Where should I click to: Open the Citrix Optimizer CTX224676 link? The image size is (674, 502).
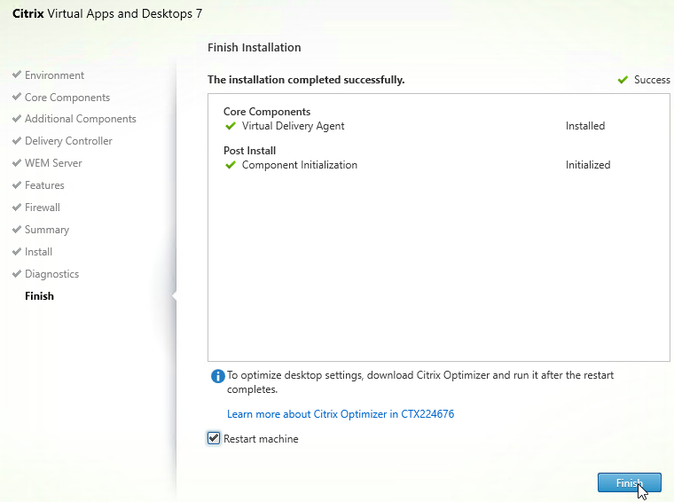pos(341,414)
